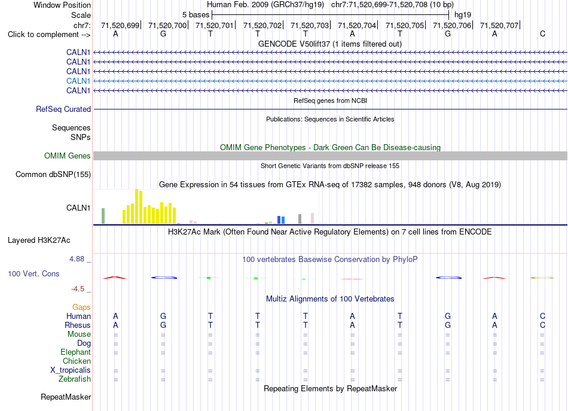Viewport: 568px width, 411px height.
Task: Select the Human alignment row label
Action: (78, 316)
